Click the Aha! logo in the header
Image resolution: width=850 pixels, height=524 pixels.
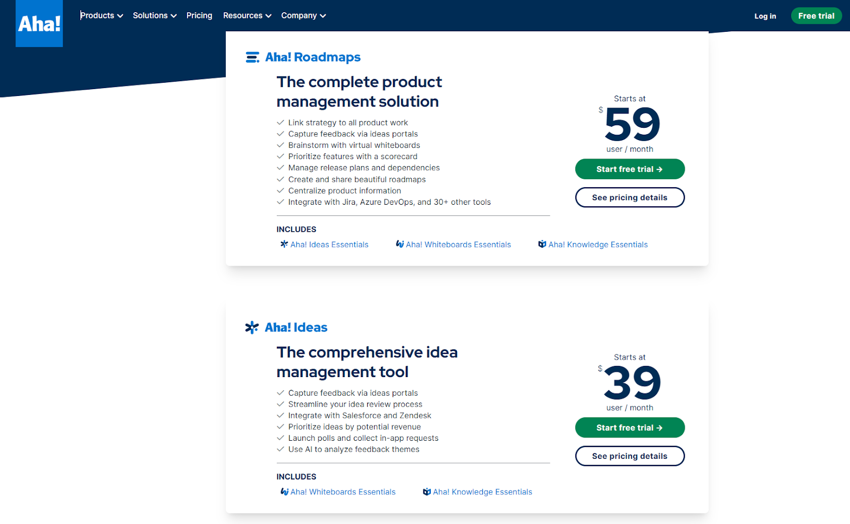tap(39, 23)
